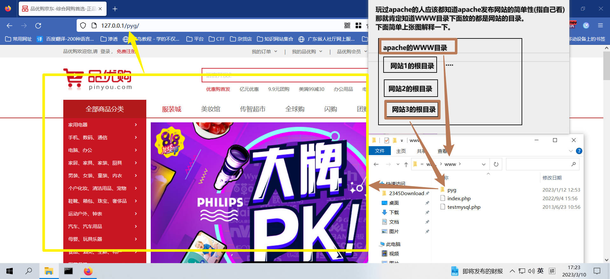Close the 品优购 browser tab
Screen dimensions: 610x279
pyautogui.click(x=100, y=9)
